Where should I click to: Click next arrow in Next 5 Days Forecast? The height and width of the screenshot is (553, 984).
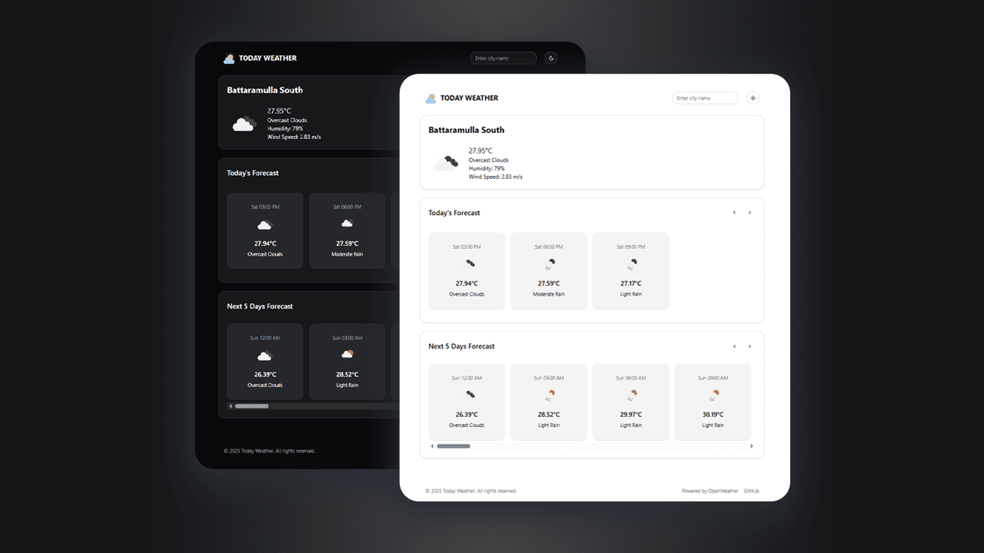click(x=750, y=346)
